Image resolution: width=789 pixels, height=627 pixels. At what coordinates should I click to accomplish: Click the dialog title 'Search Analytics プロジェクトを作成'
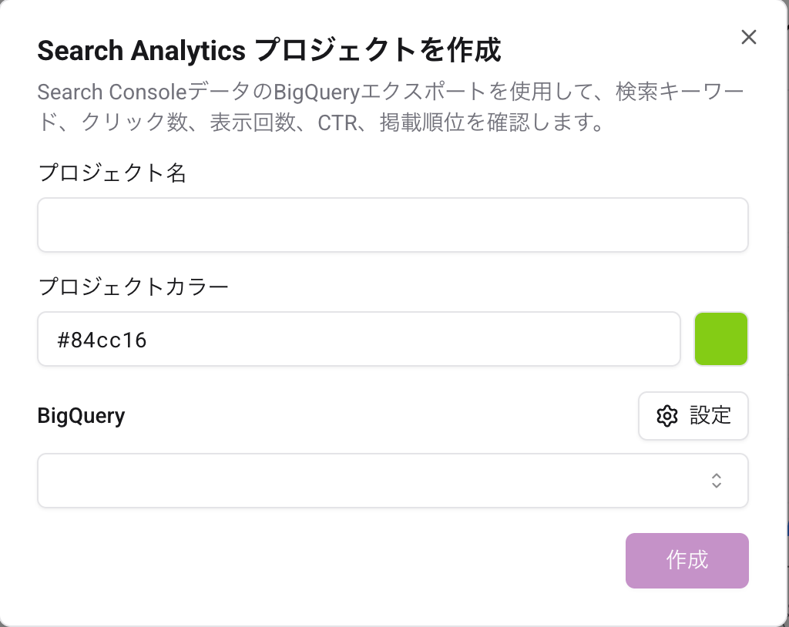(x=269, y=51)
